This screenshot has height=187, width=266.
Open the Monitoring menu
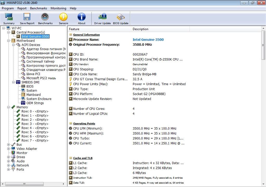(x=58, y=8)
